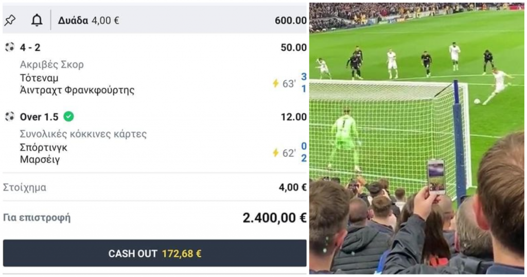Click the football icon beside Over 1.5

10,117
